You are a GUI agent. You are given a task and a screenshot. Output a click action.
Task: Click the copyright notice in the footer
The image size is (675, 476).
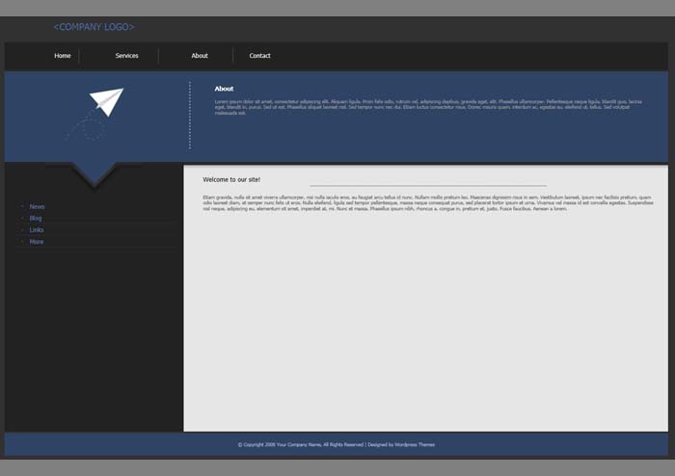point(300,445)
